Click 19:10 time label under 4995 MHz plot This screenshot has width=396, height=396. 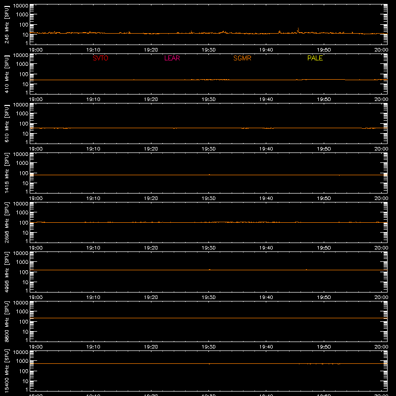pos(93,297)
